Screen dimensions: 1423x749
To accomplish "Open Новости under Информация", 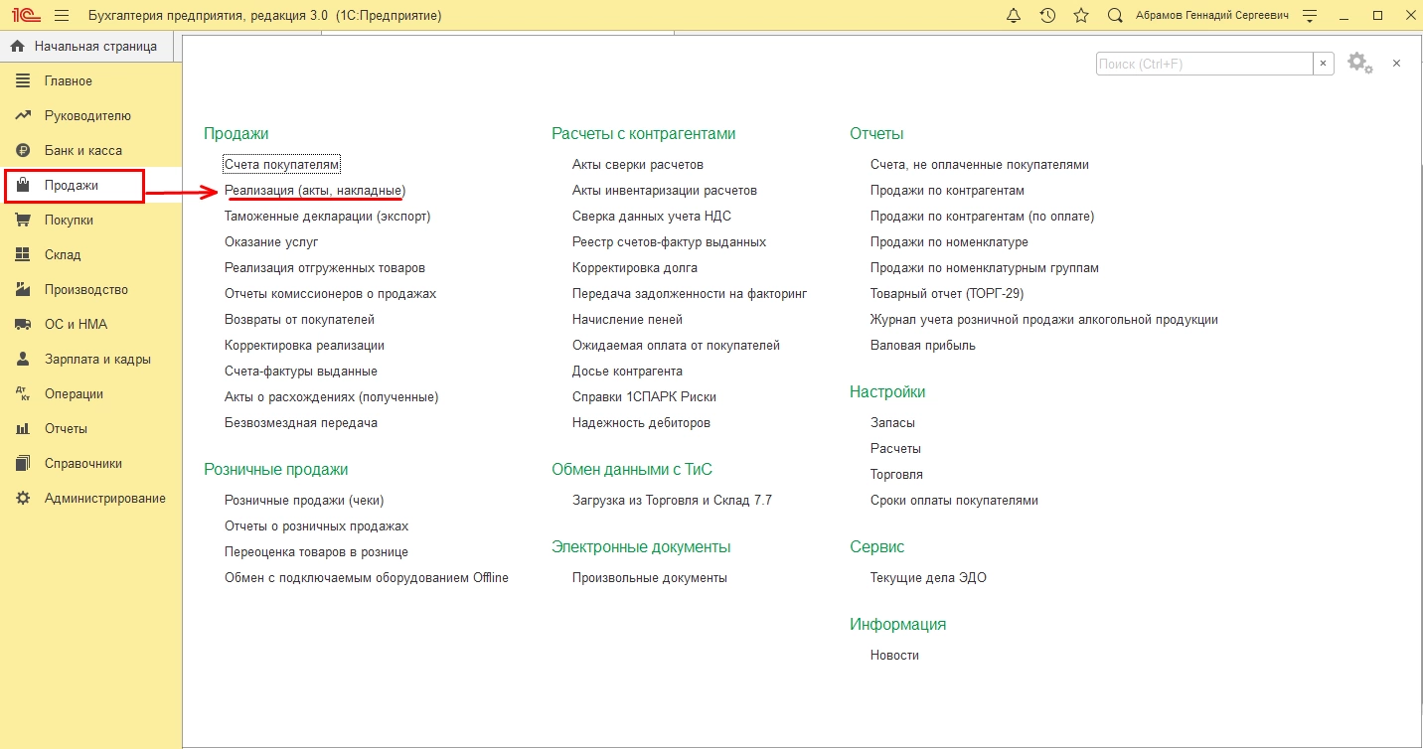I will [894, 655].
